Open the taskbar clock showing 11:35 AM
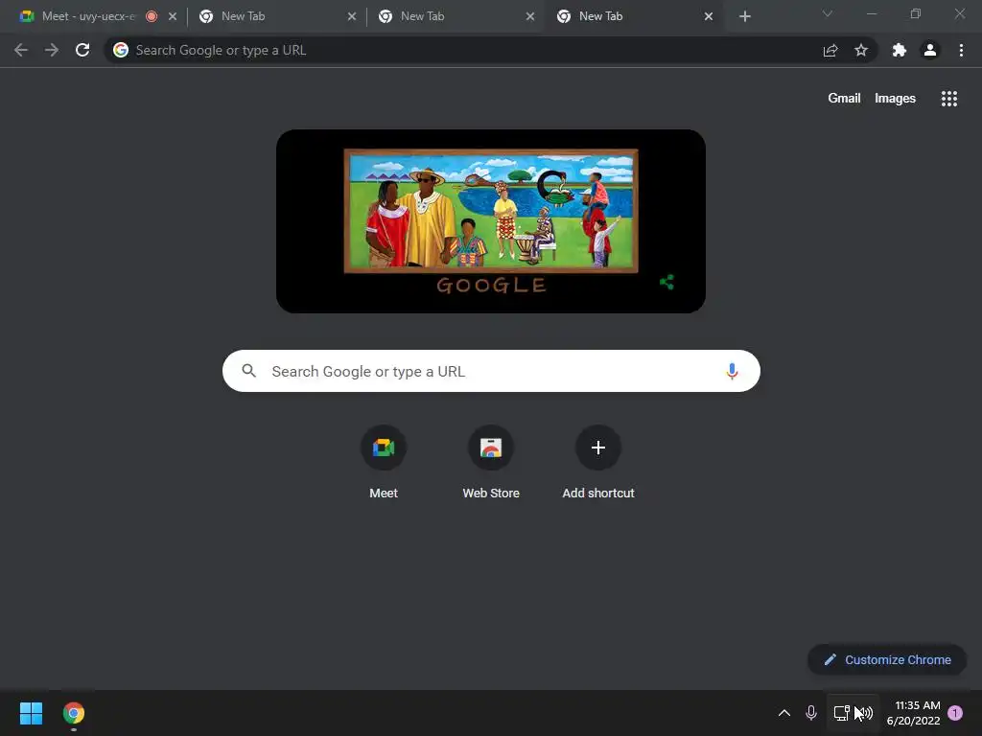This screenshot has width=982, height=736. point(913,713)
